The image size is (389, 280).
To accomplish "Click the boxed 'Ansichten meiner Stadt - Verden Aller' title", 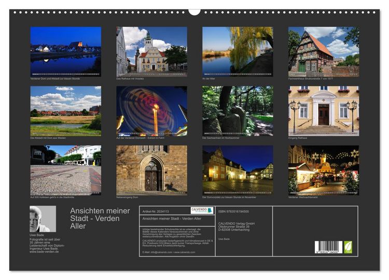I will click(x=172, y=218).
